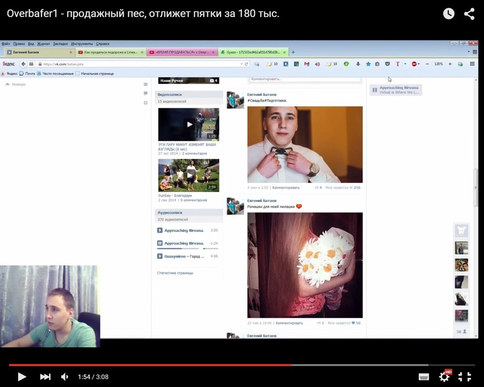Open the Статистика страницы link
This screenshot has height=387, width=484.
[175, 273]
